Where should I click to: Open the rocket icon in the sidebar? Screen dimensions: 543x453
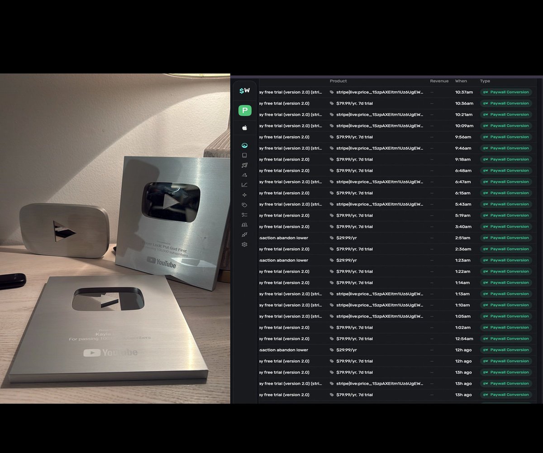pyautogui.click(x=244, y=165)
